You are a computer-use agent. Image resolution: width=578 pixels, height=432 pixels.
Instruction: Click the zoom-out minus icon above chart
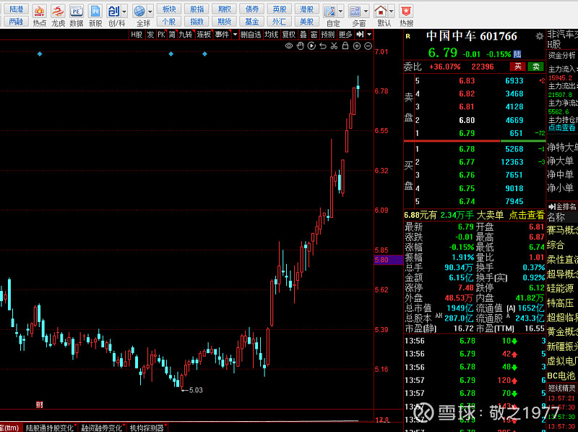point(367,46)
